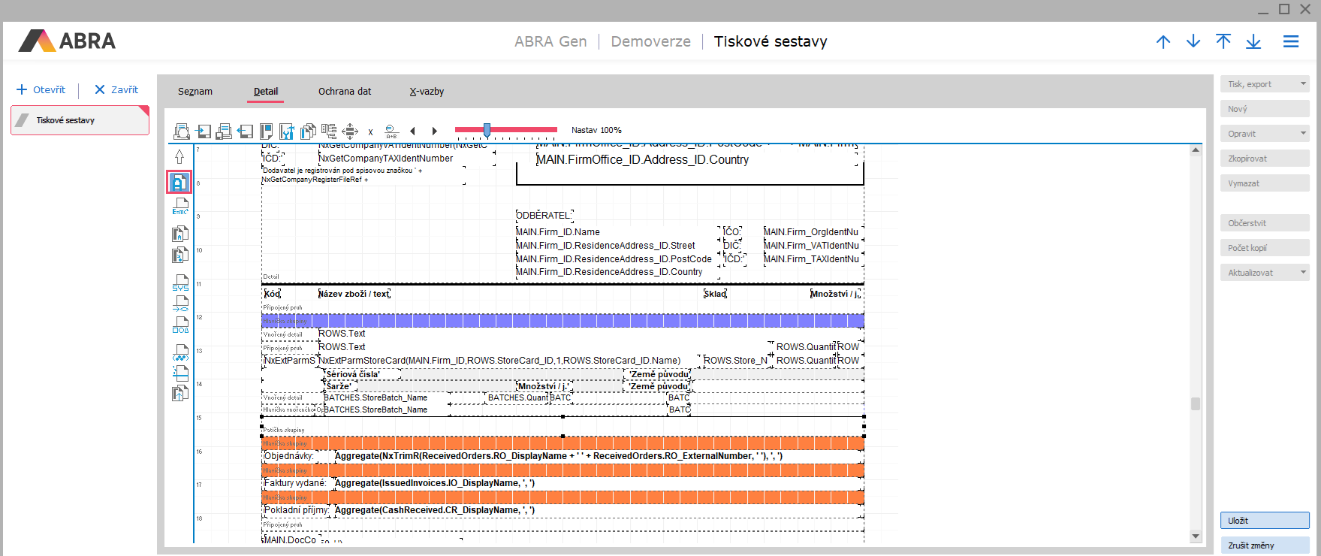Click the down arrow navigation icon
This screenshot has width=1321, height=556.
point(1193,41)
